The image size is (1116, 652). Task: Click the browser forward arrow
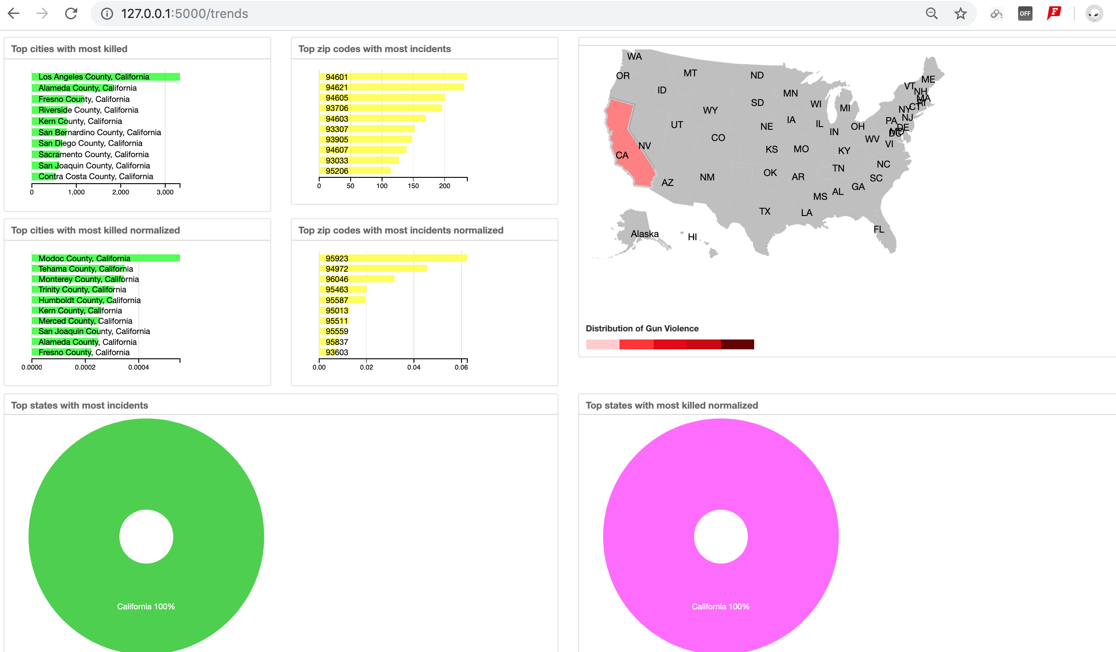[x=42, y=13]
